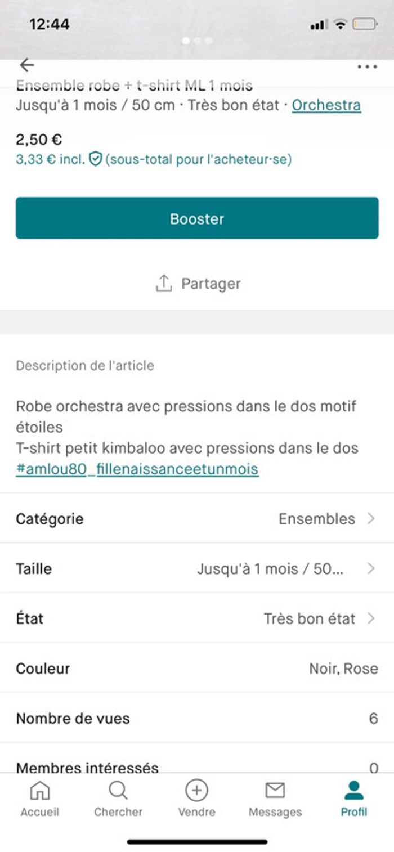
Task: Open the Orchestra brand link
Action: tap(326, 105)
